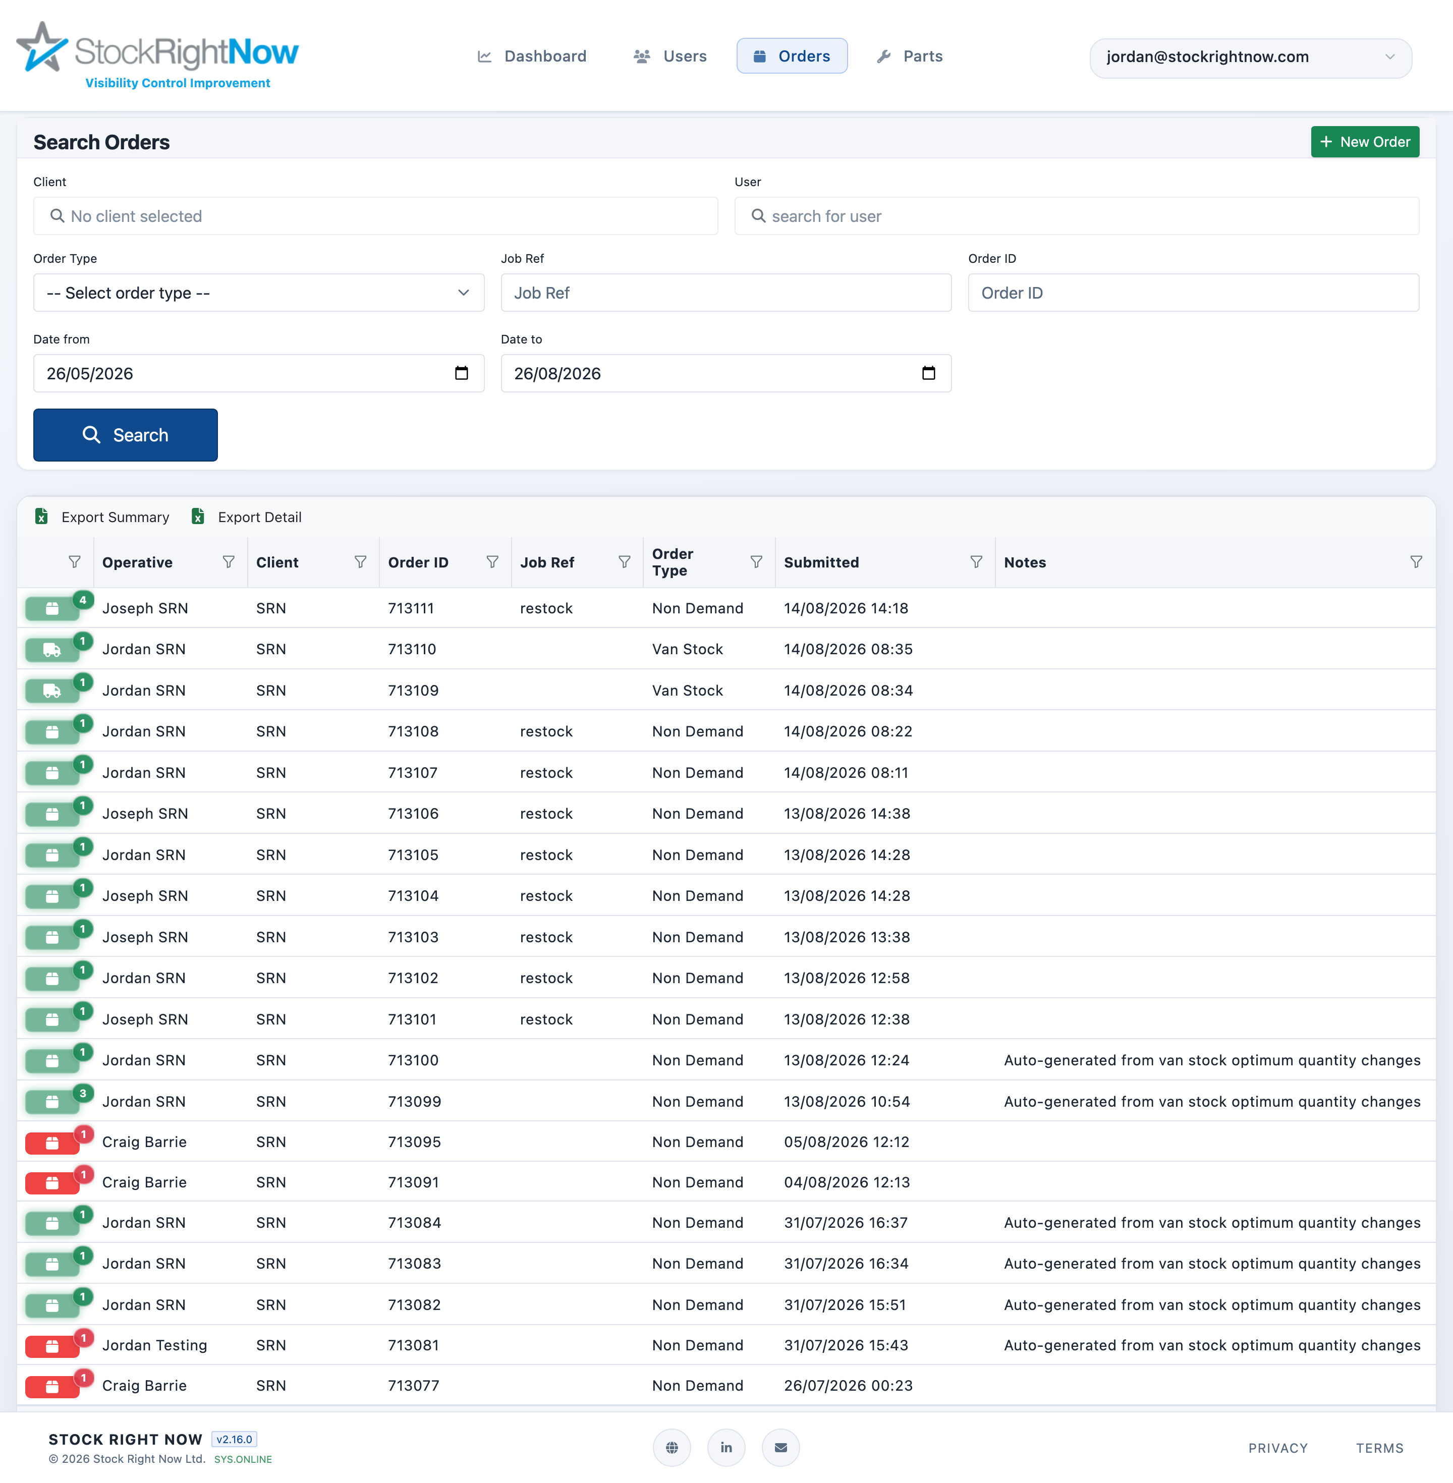Click the red order icon for 713077
Image resolution: width=1453 pixels, height=1483 pixels.
coord(52,1387)
